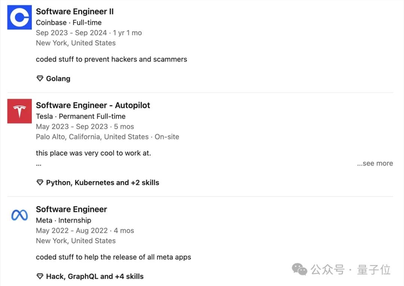Click the Tesla company logo
The image size is (404, 286).
(x=19, y=111)
